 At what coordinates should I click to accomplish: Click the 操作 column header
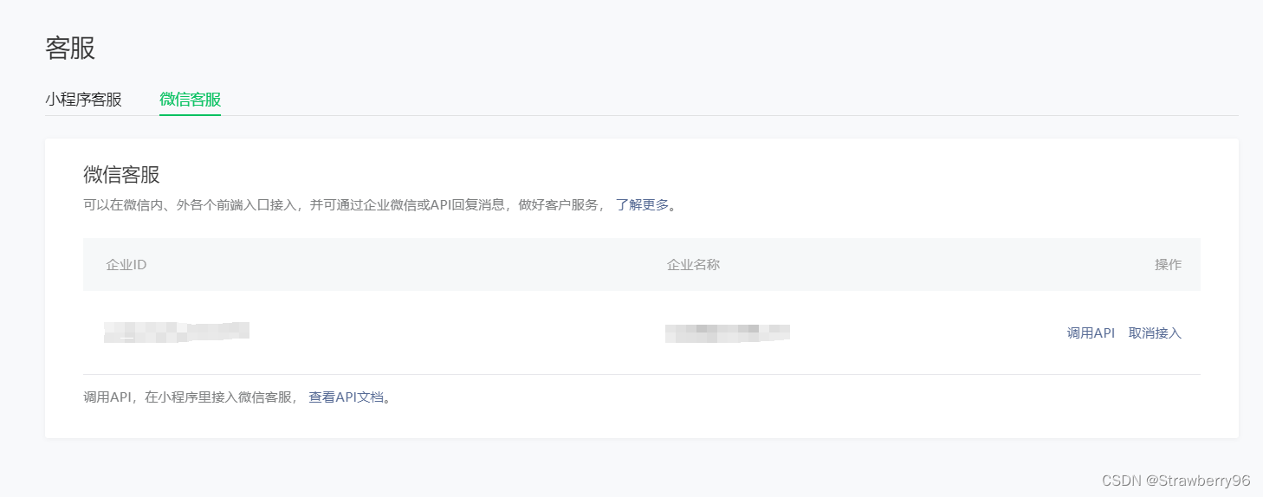[1168, 264]
